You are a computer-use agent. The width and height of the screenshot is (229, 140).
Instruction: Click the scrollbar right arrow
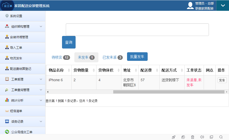(x=226, y=92)
